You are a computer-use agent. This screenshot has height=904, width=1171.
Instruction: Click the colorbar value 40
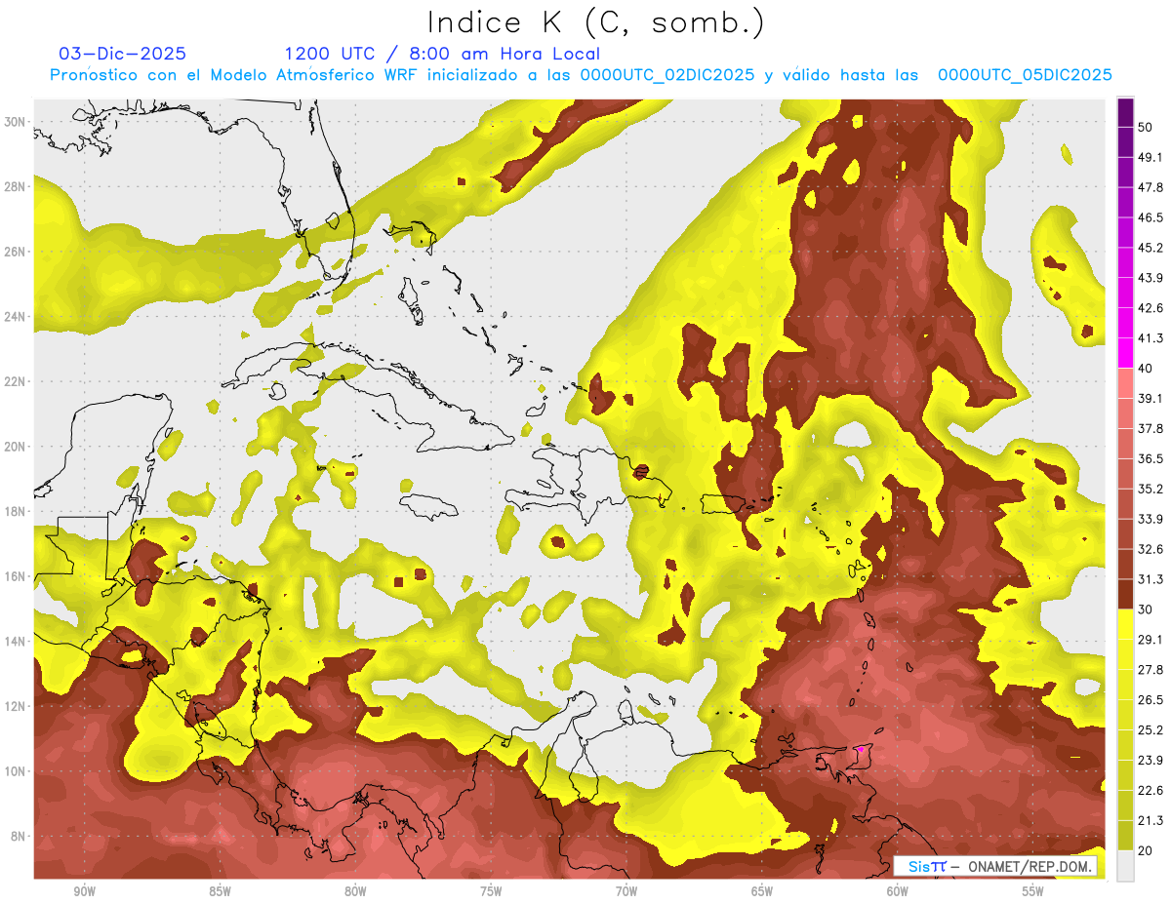point(1147,368)
